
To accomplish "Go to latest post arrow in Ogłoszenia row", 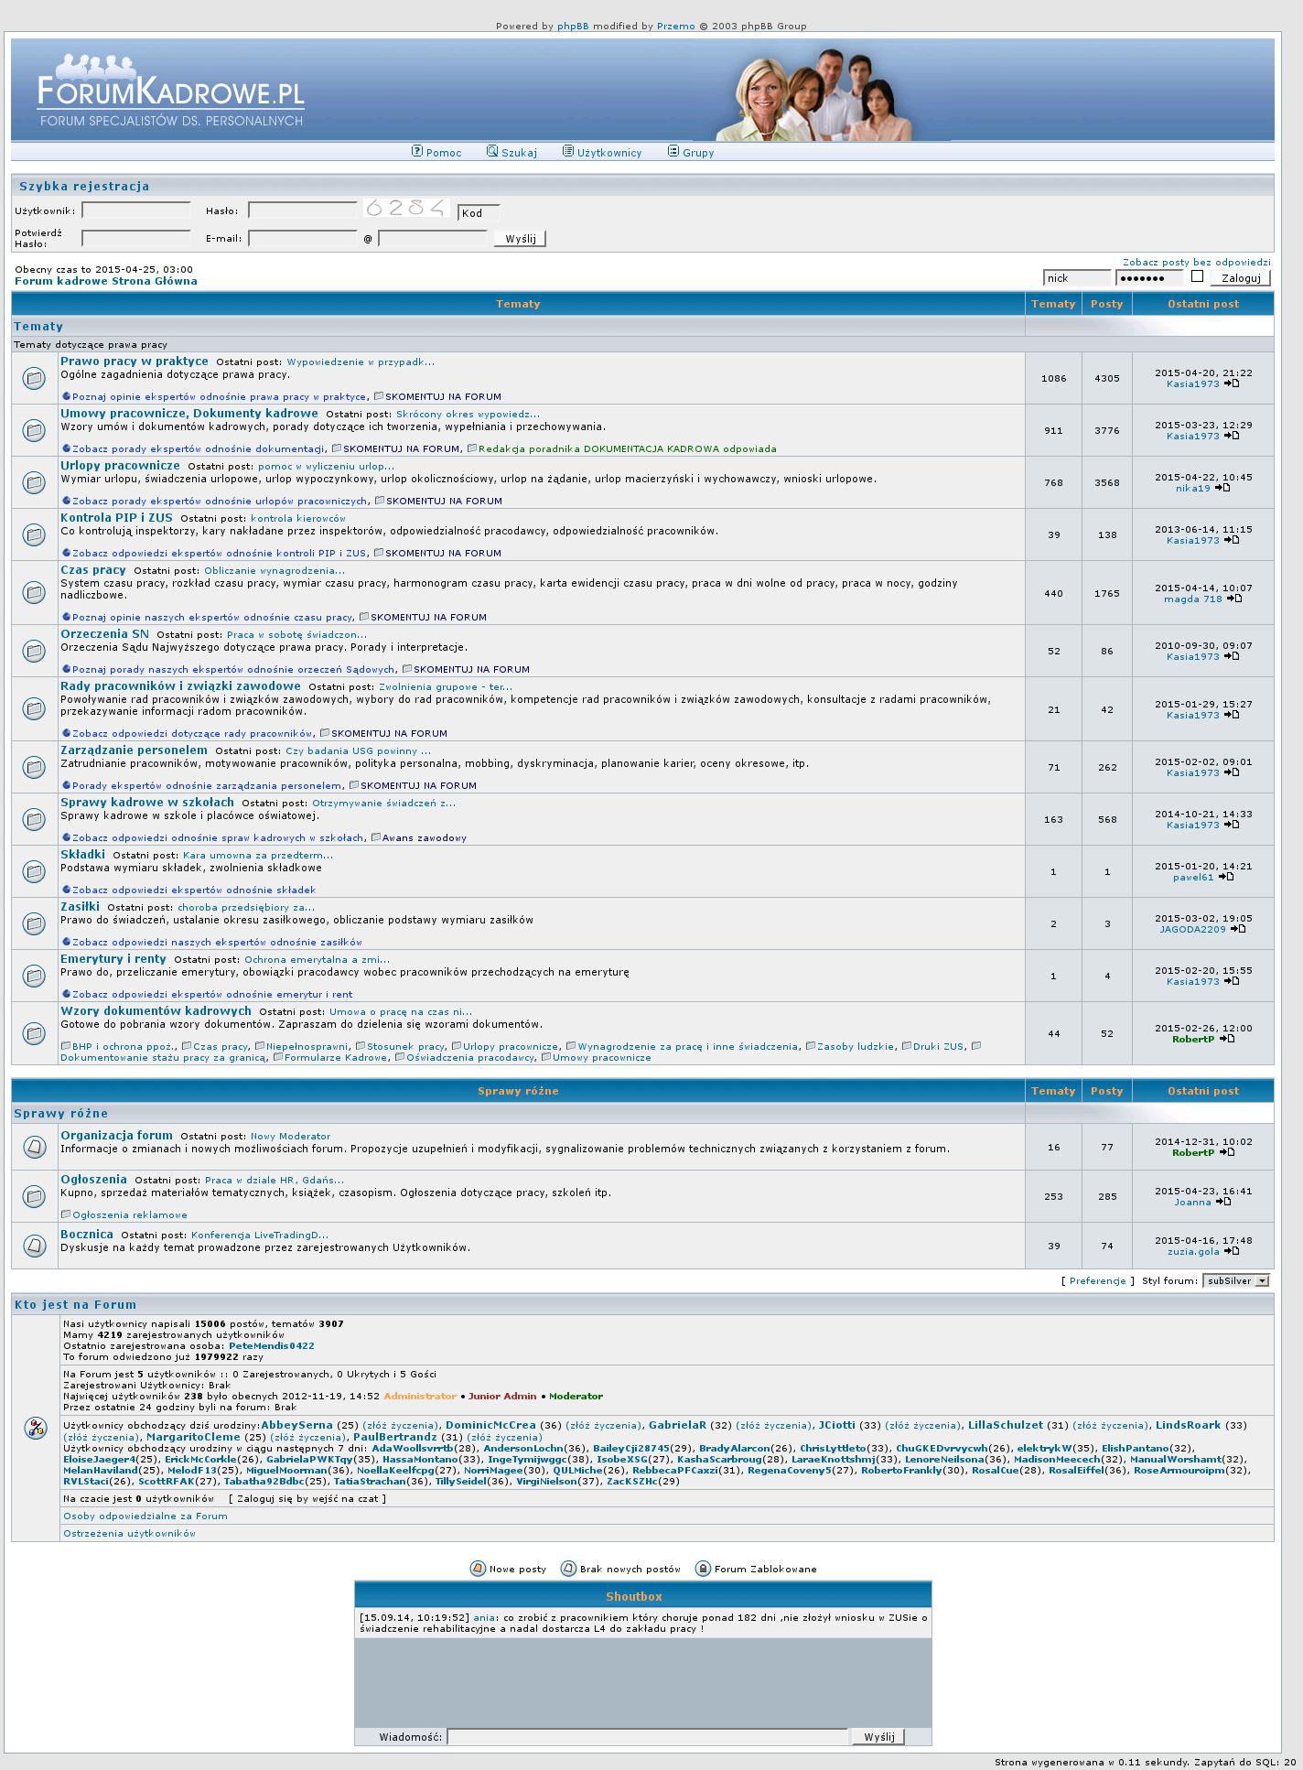I will 1223,1202.
